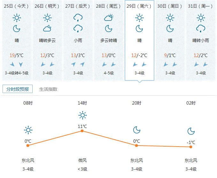217x178 pixels.
Task: Choose the 30日（周日）day header
Action: click(170, 6)
